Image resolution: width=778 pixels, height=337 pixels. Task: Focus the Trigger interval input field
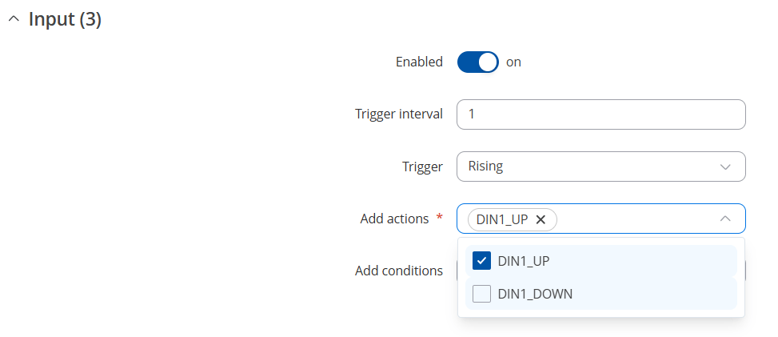pyautogui.click(x=600, y=114)
